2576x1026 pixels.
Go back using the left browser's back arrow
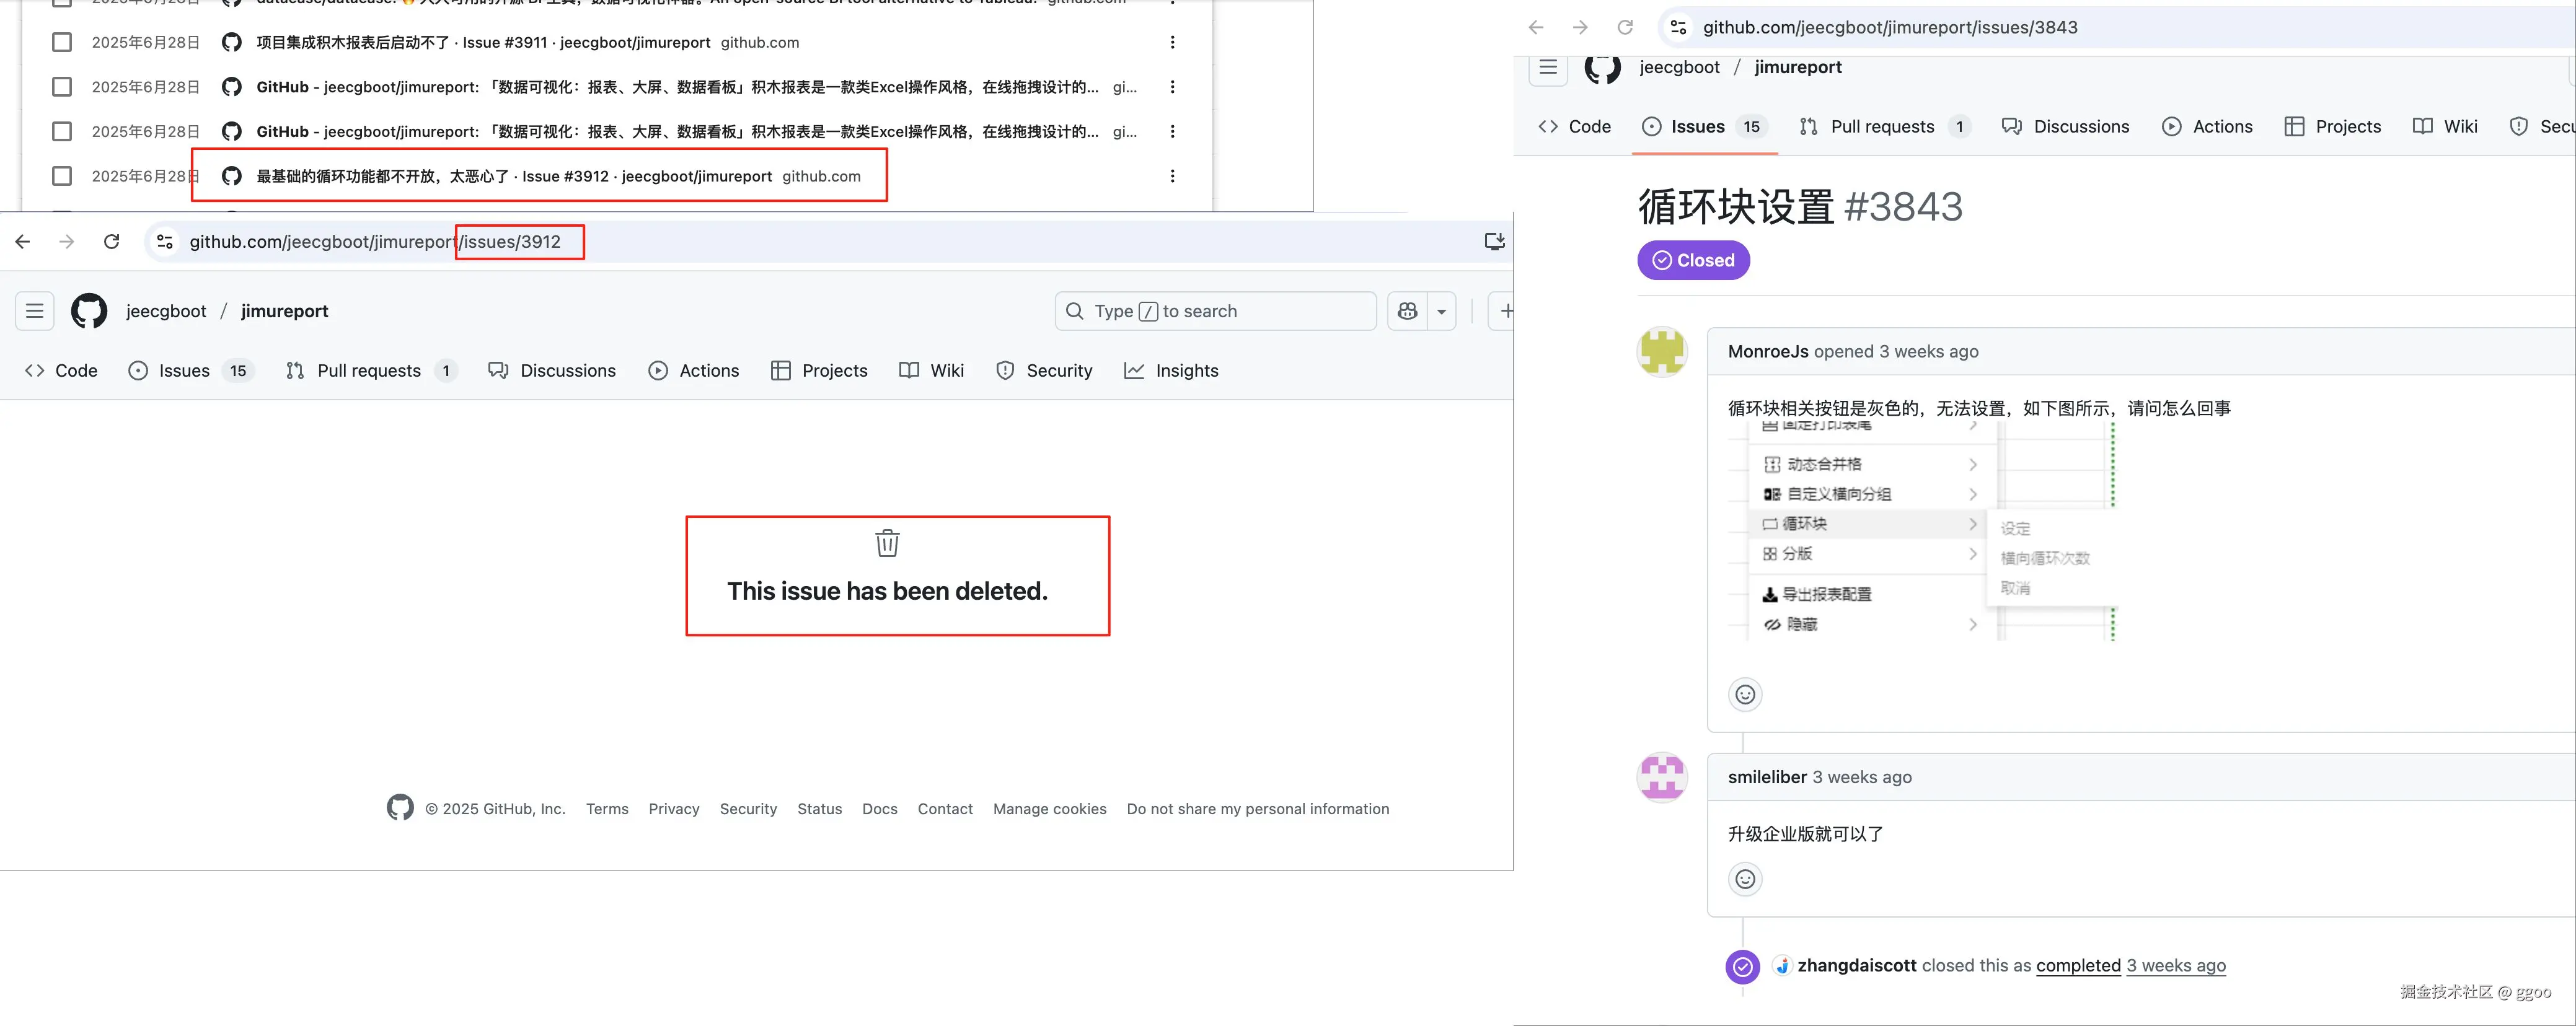coord(22,241)
